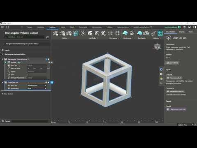Collapse the Rectangular Volume Lattice section header

pyautogui.click(x=2, y=54)
